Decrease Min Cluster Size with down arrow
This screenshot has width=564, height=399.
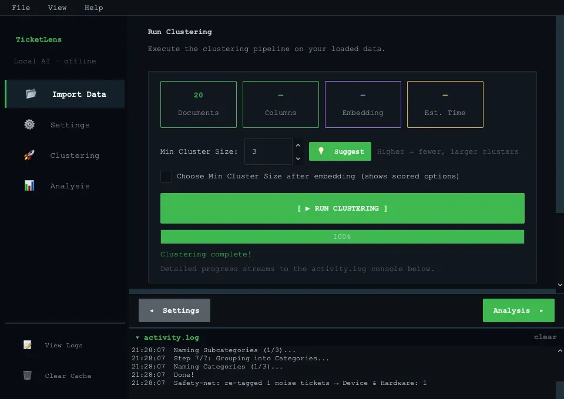(298, 158)
